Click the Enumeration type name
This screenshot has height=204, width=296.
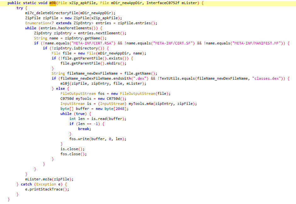[37, 23]
